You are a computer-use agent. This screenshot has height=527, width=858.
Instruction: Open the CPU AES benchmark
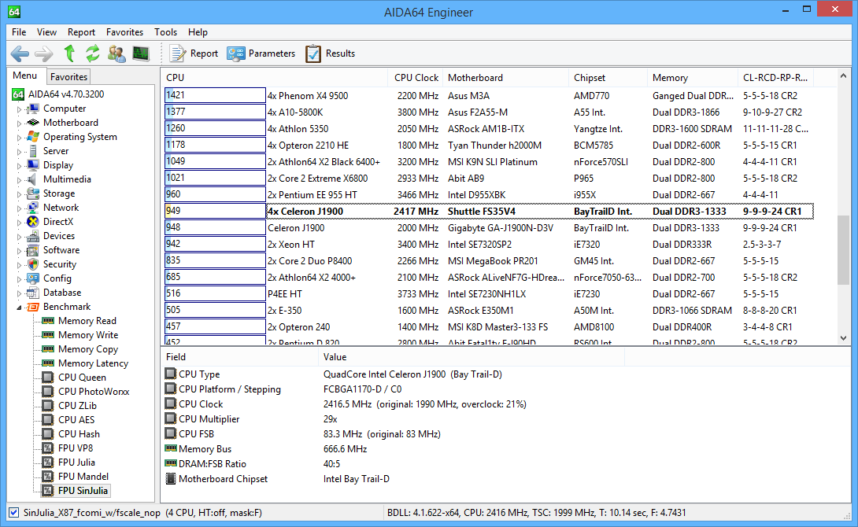(76, 420)
